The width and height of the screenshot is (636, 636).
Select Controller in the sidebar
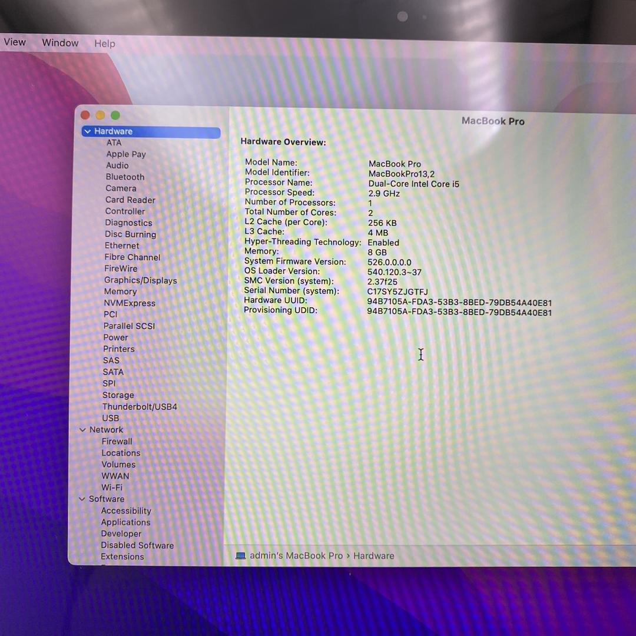[125, 211]
